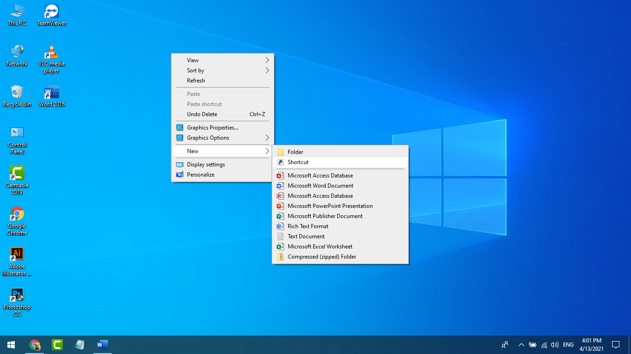631x354 pixels.
Task: Choose Shortcut from the New submenu
Action: tap(298, 162)
